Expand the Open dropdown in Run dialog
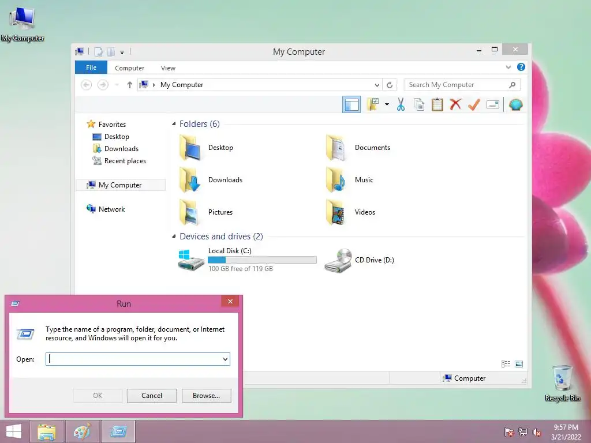591x443 pixels. pos(225,359)
